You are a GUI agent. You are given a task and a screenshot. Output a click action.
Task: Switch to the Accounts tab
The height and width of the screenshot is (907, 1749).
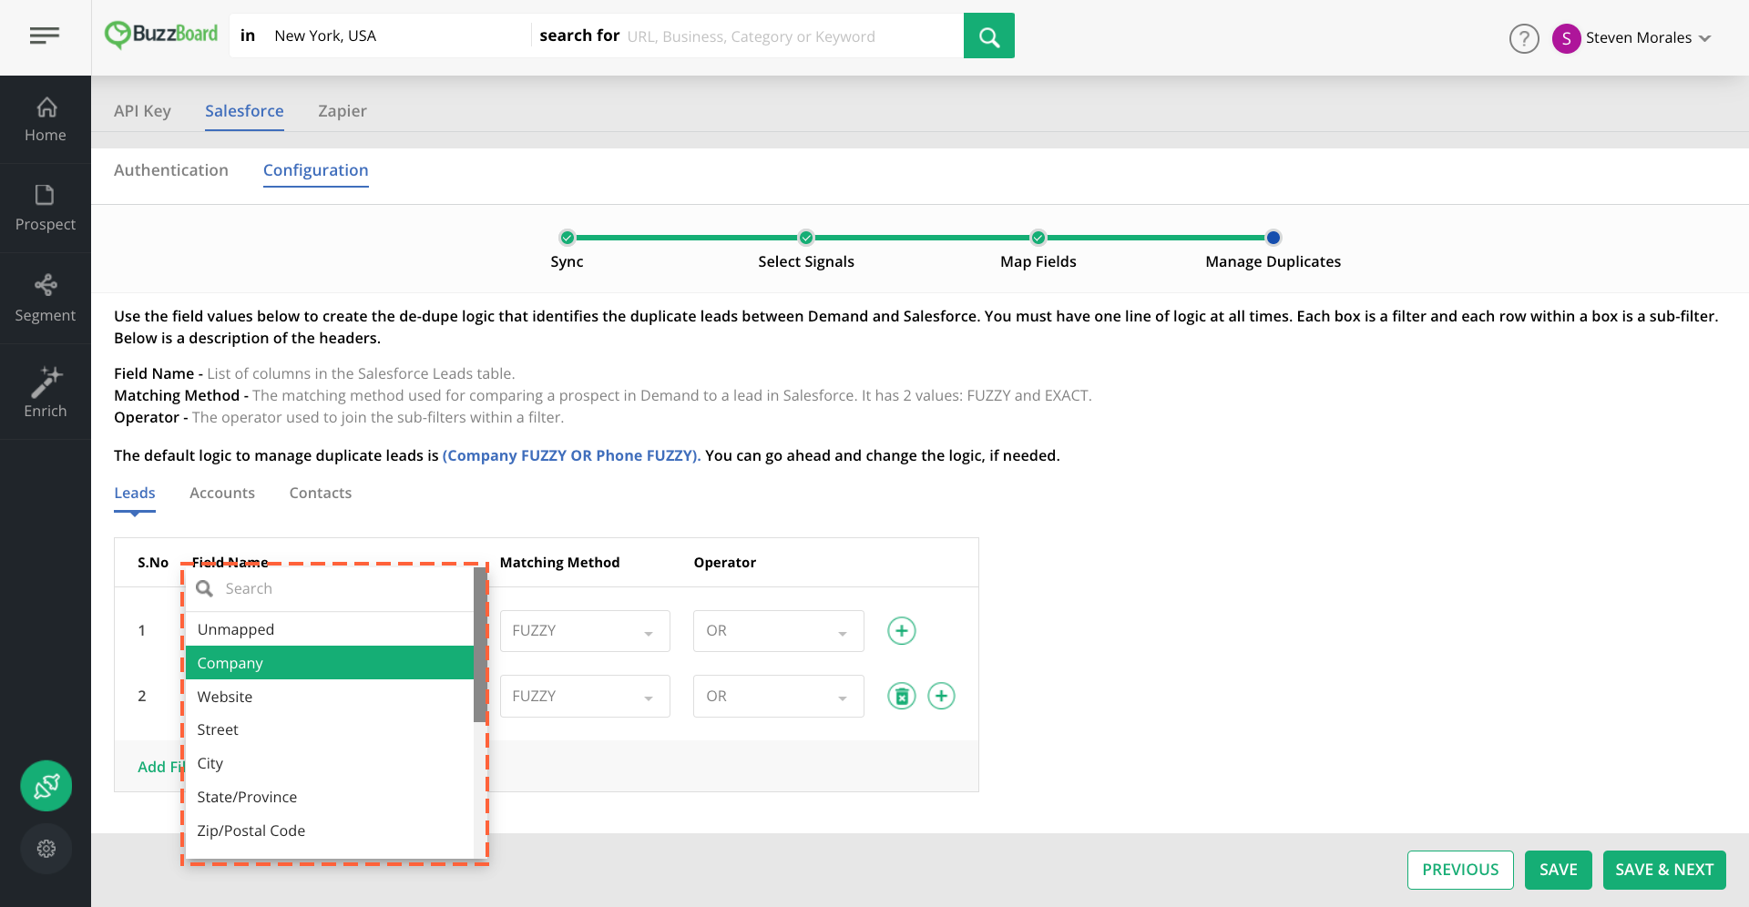click(x=222, y=493)
